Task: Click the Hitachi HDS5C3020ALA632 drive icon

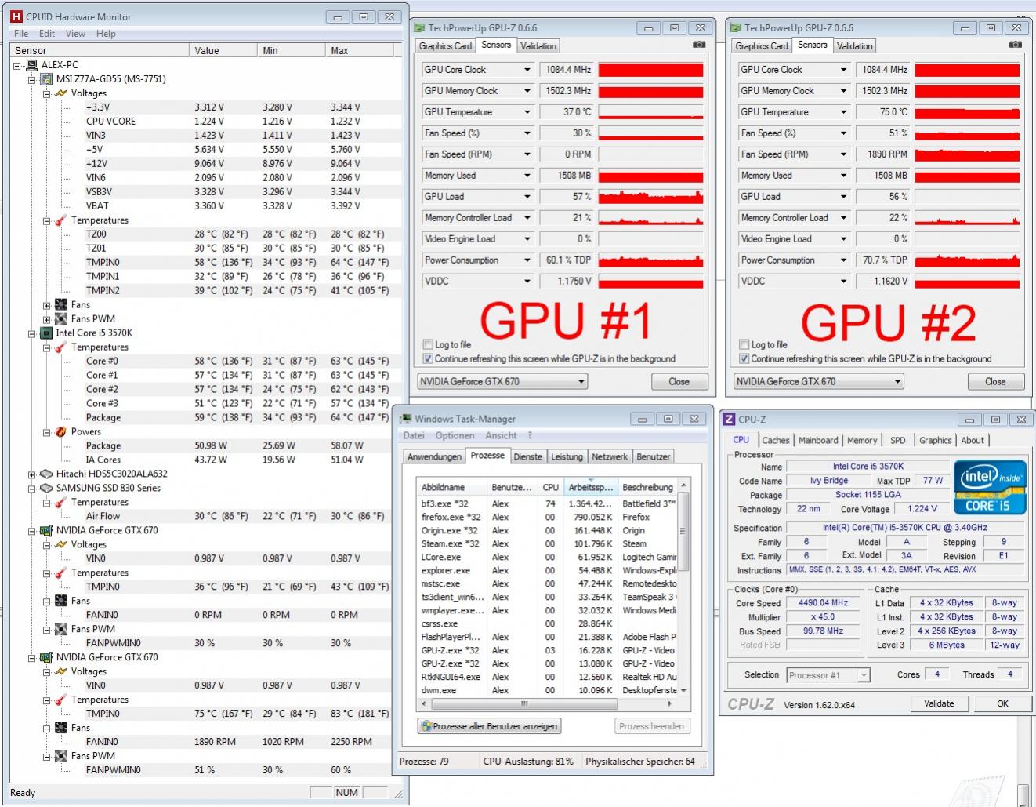Action: 46,474
